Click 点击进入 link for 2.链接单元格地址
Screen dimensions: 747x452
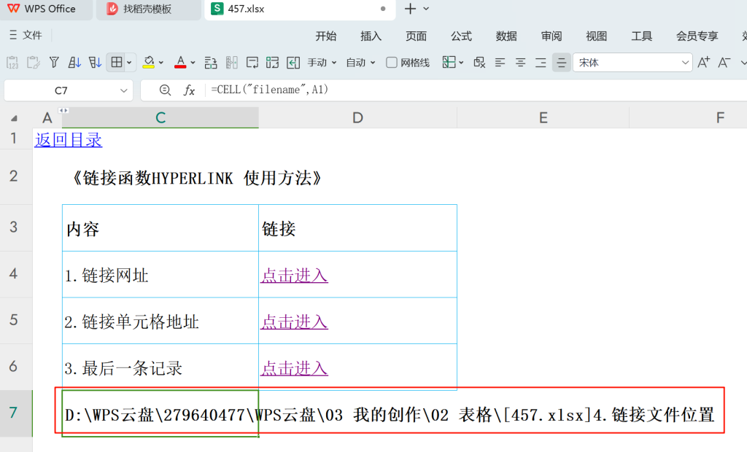(294, 322)
